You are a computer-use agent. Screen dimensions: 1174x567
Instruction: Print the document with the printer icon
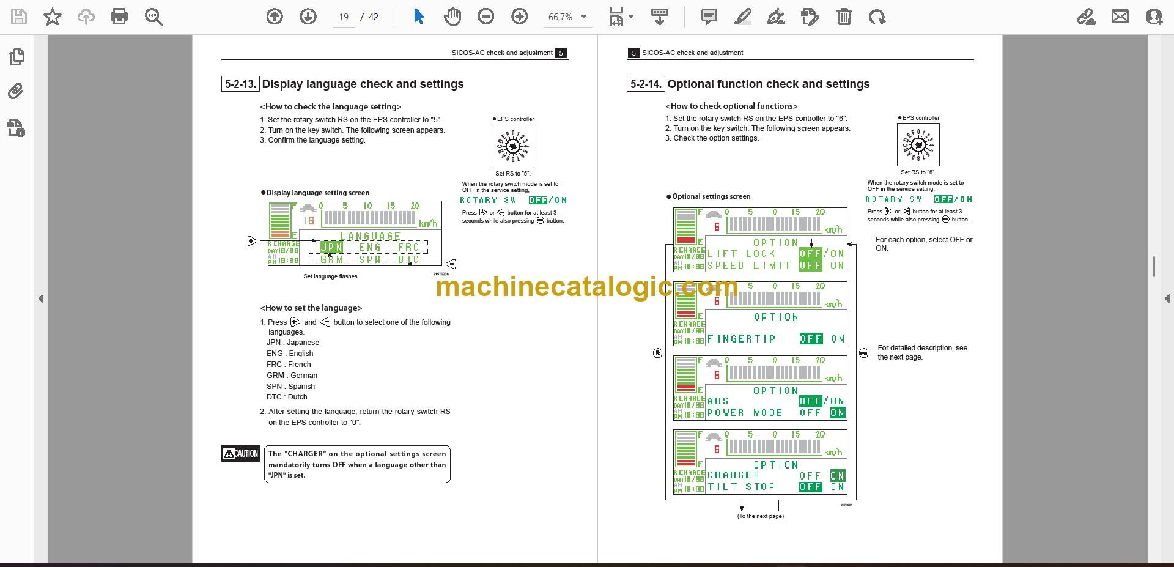pyautogui.click(x=119, y=17)
